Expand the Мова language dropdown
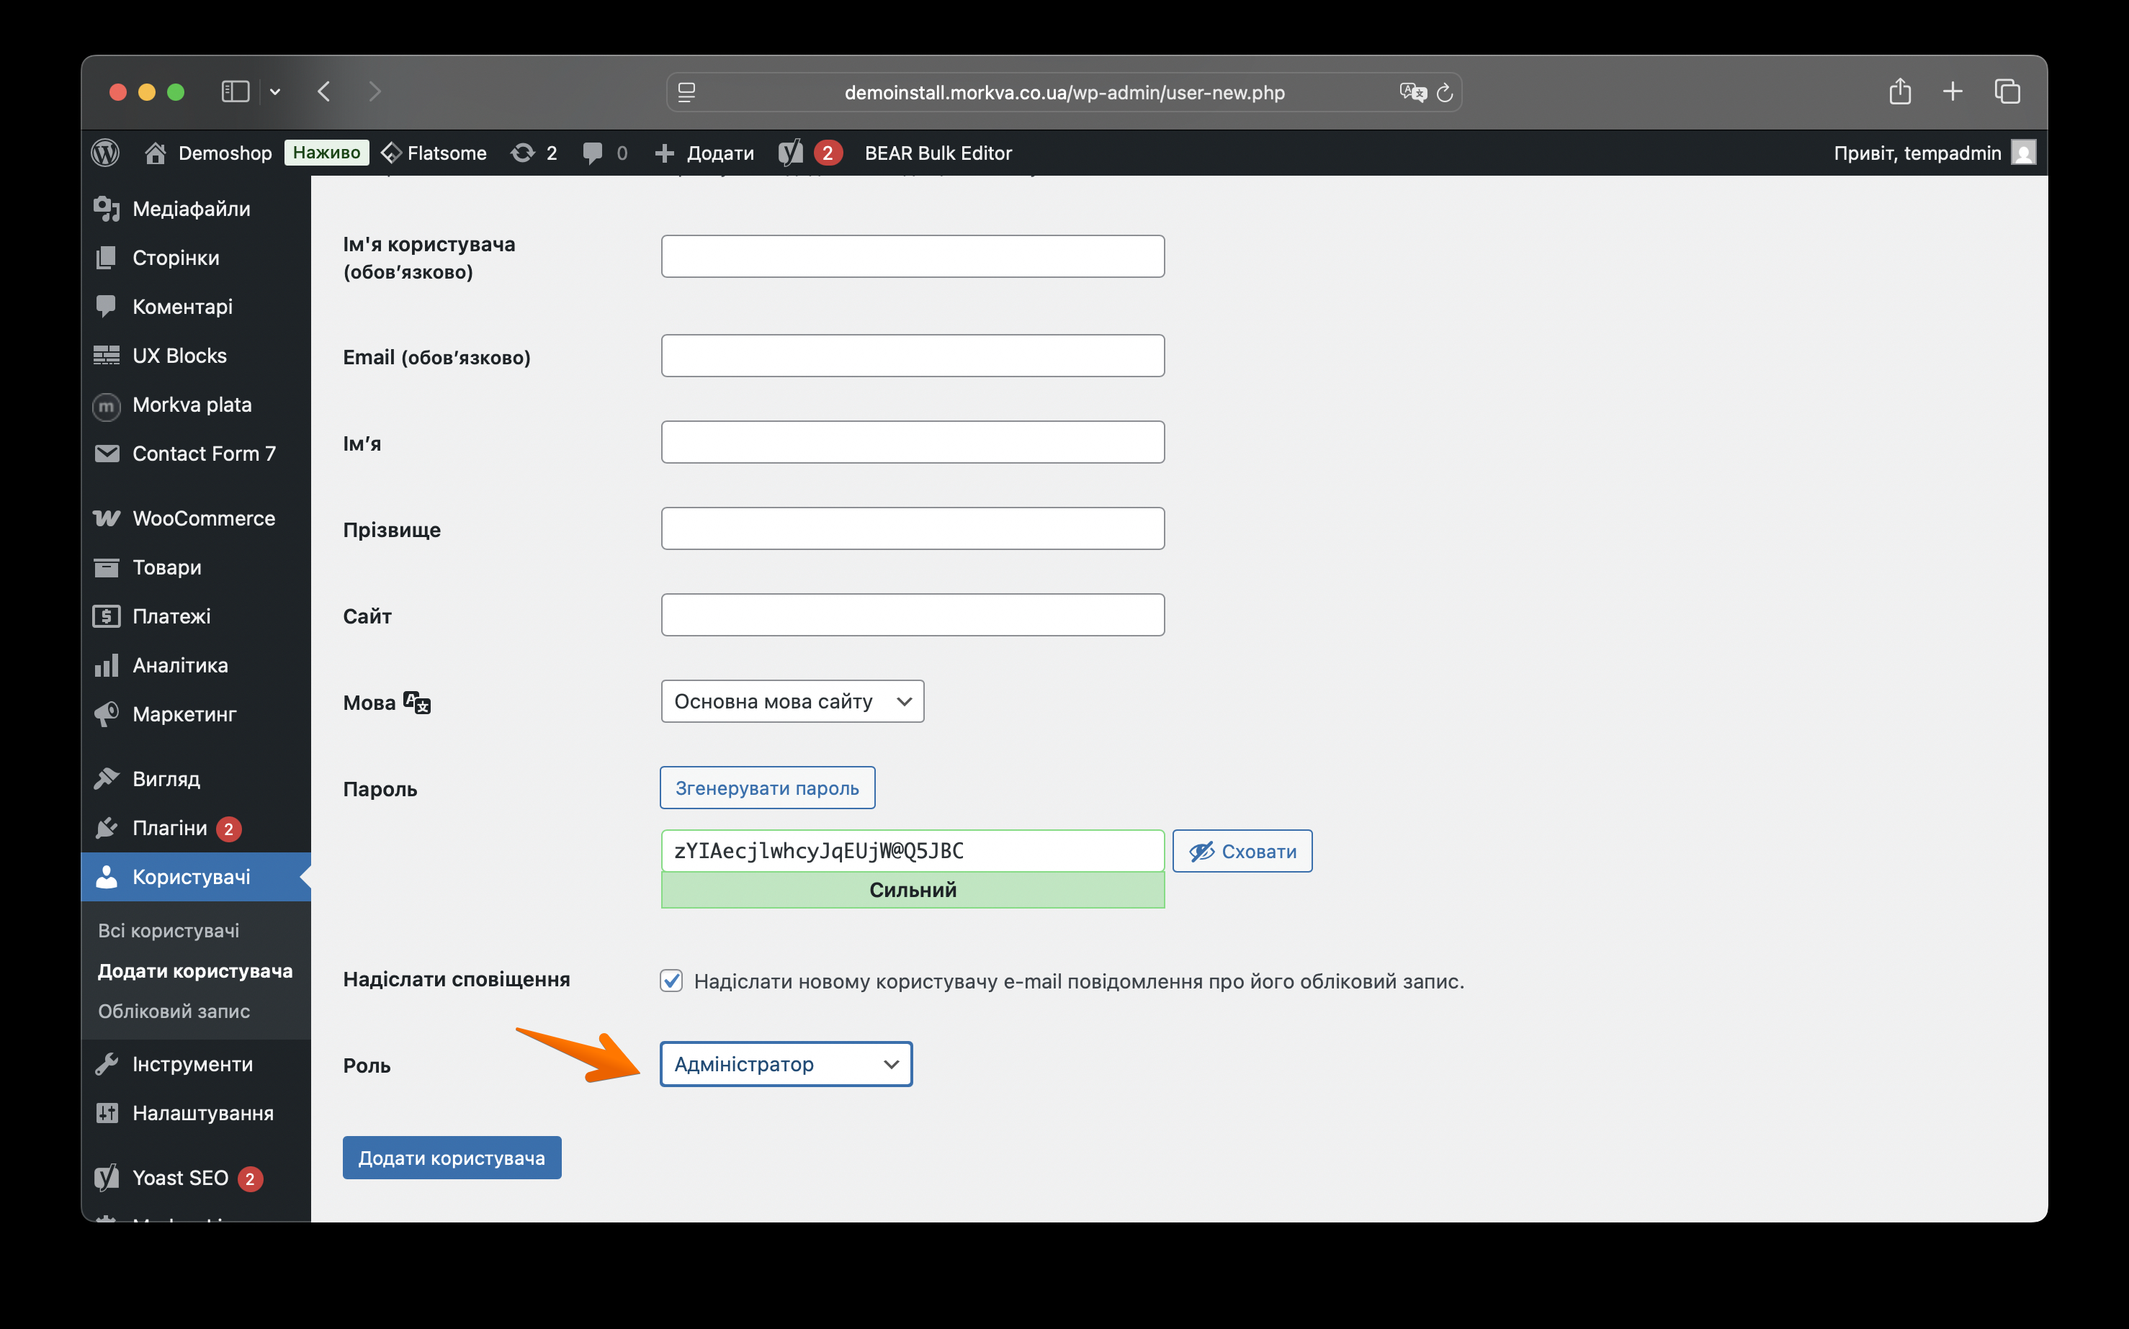The width and height of the screenshot is (2129, 1329). click(x=792, y=701)
